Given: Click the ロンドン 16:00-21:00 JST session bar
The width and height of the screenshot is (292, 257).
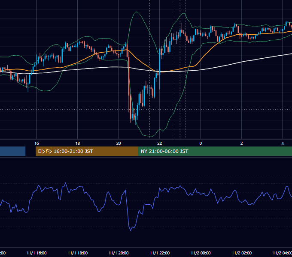Looking at the screenshot, I should pos(87,151).
